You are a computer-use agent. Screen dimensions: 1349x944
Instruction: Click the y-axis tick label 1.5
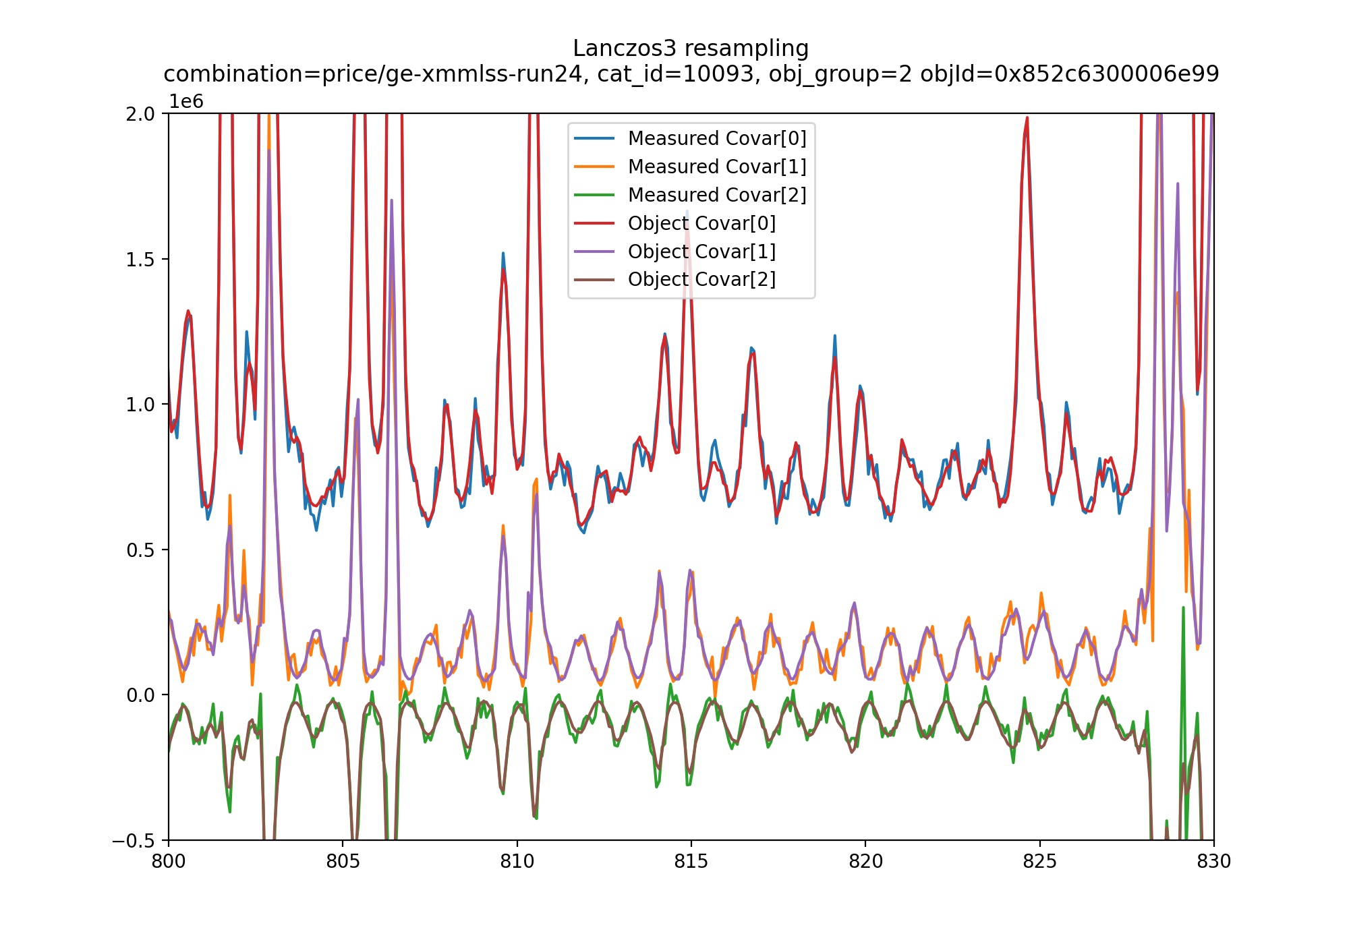[x=140, y=260]
